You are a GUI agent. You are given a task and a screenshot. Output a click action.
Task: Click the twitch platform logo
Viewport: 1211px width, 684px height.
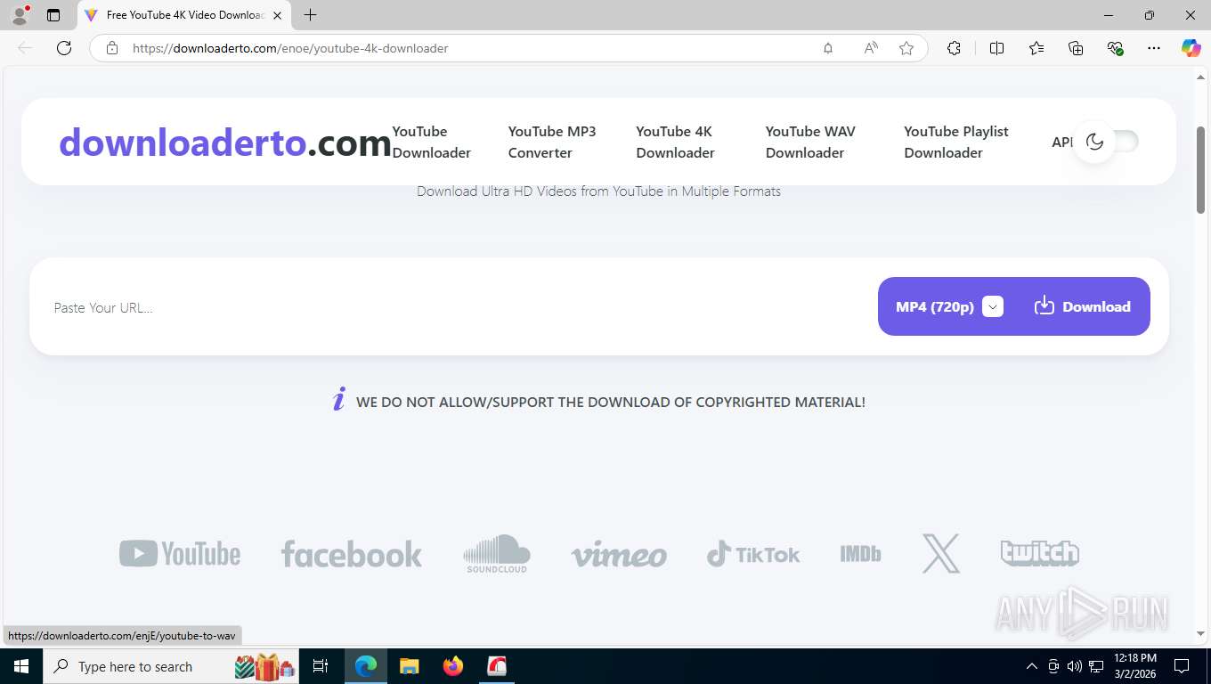tap(1040, 553)
